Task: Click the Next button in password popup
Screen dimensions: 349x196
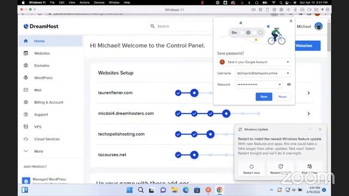Action: pyautogui.click(x=264, y=97)
